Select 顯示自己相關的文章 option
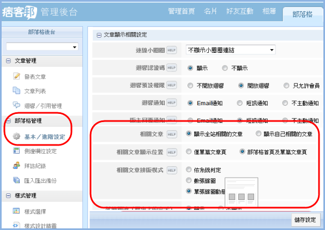The width and height of the screenshot is (325, 230). [x=258, y=134]
